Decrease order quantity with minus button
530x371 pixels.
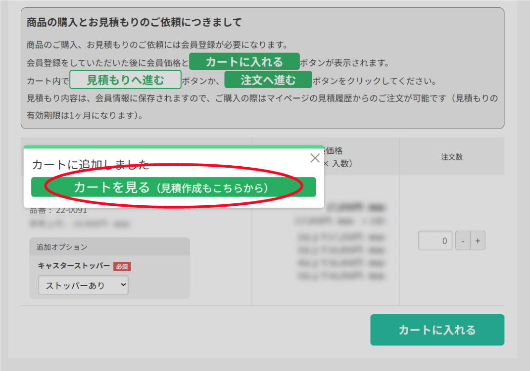point(463,241)
